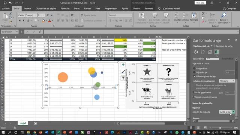Screen dimensions: 240x135
Task: Open Fill & Line paint bucket tab
Action: click(x=196, y=52)
